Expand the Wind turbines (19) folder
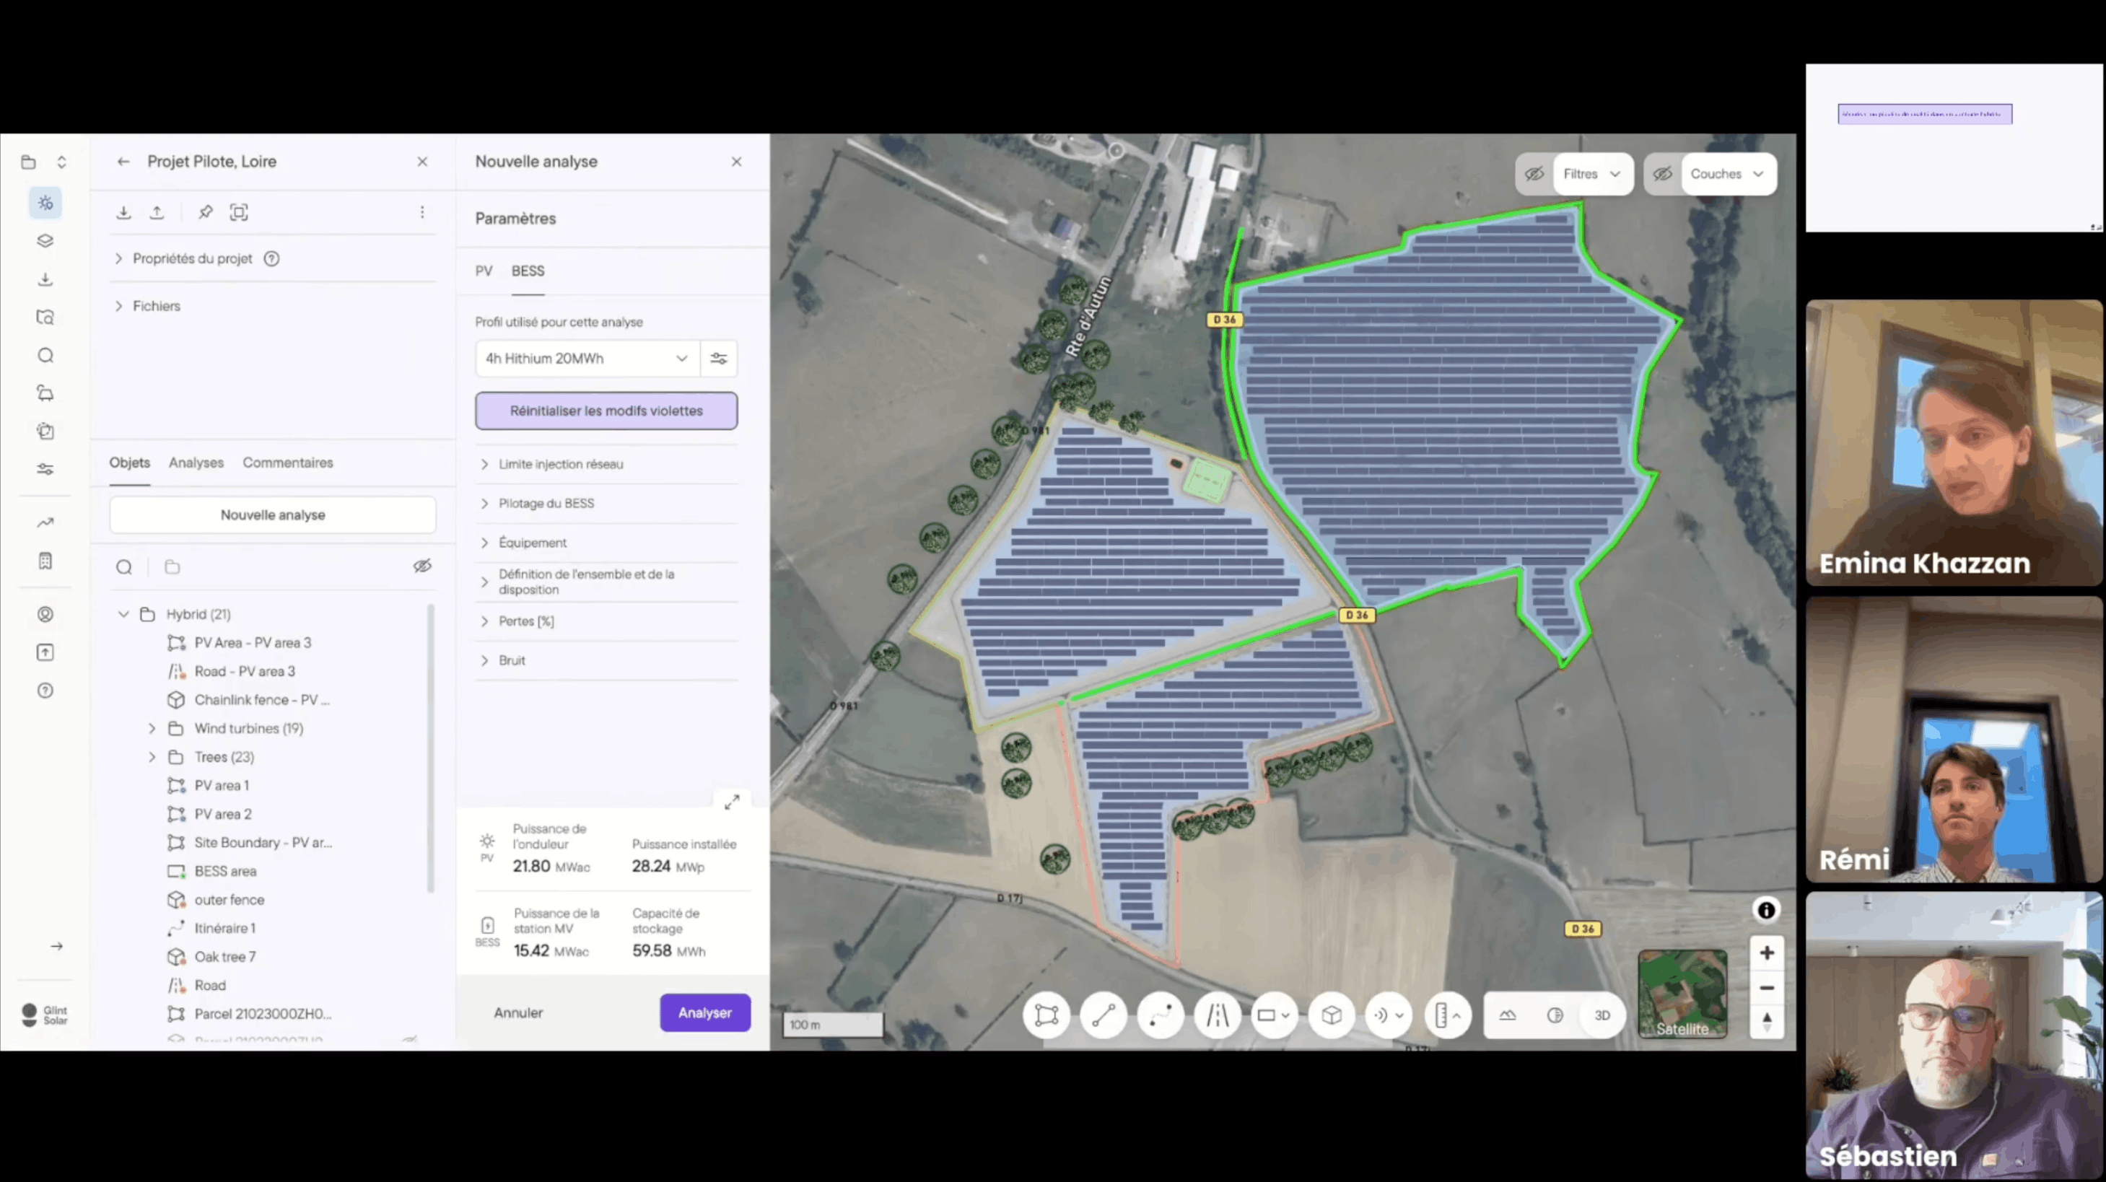 pos(152,728)
